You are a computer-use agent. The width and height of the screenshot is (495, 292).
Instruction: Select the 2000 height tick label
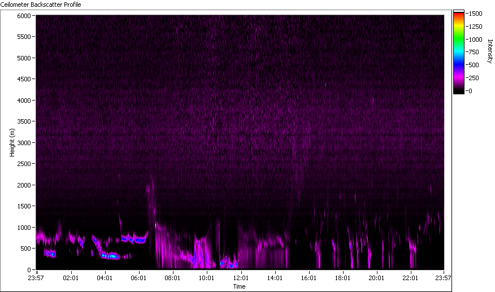click(24, 185)
